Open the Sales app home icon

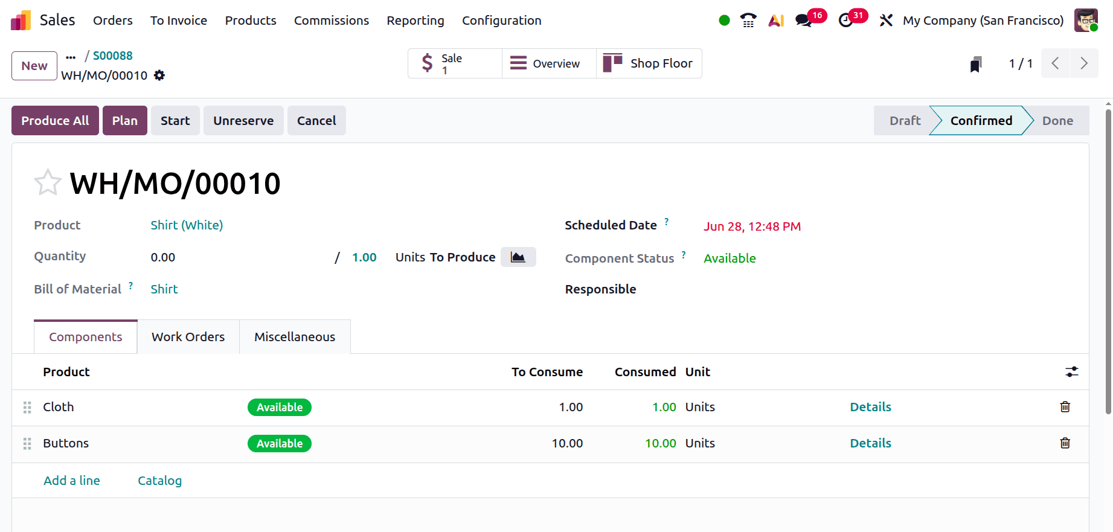click(x=21, y=21)
